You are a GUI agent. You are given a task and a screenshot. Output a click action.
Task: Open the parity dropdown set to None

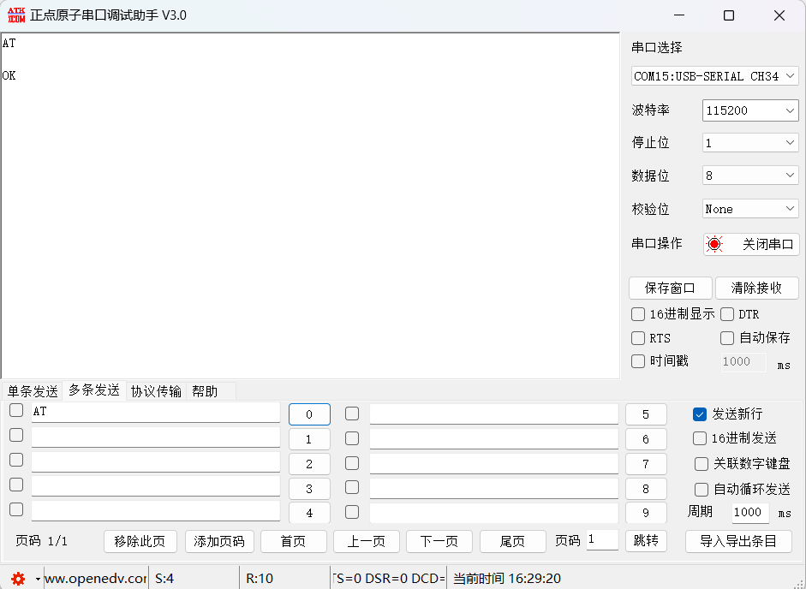point(750,209)
